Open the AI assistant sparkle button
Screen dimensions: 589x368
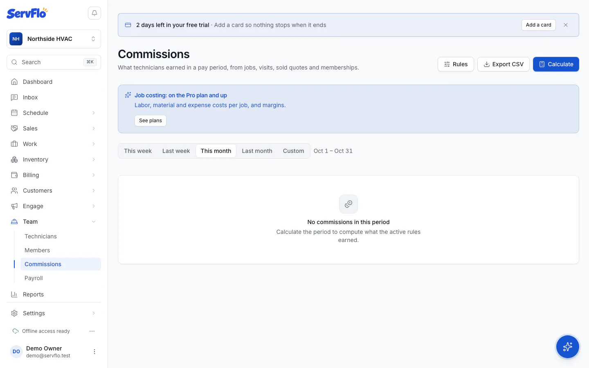click(568, 347)
